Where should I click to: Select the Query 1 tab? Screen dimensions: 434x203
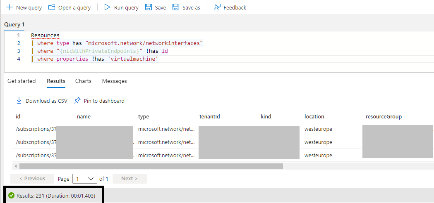click(14, 25)
